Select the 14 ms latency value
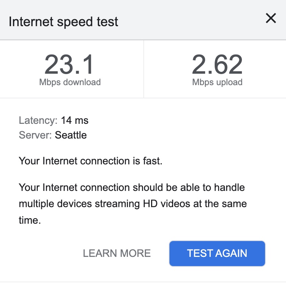This screenshot has width=286, height=286. (75, 120)
